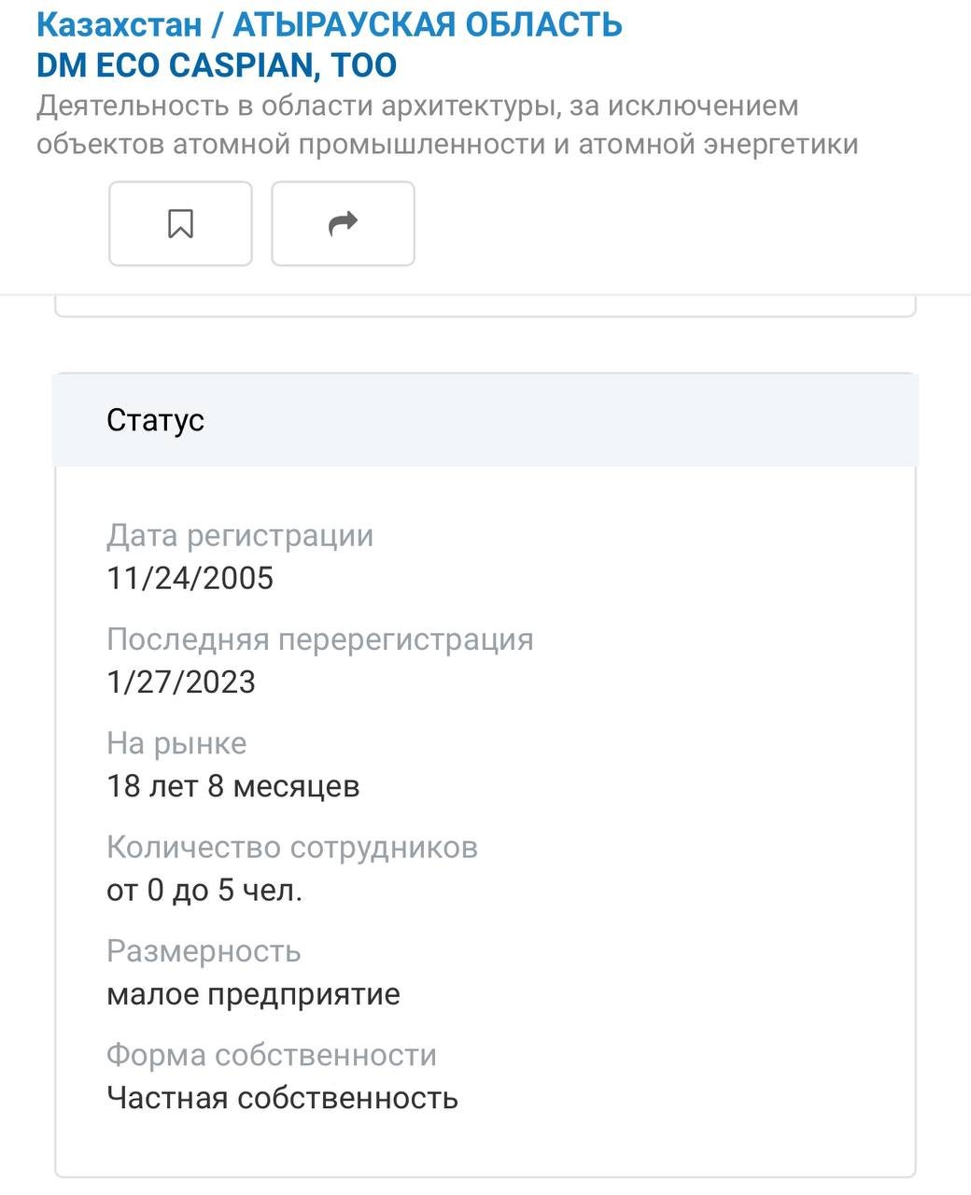Screen dimensions: 971x1195
Task: Click the Форма собственности label
Action: click(272, 1055)
